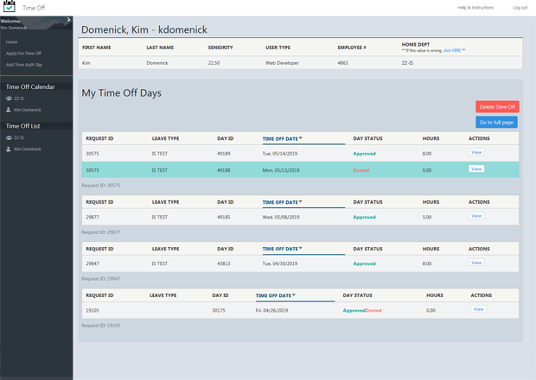Go to Home in the sidebar
This screenshot has width=536, height=380.
(x=11, y=42)
